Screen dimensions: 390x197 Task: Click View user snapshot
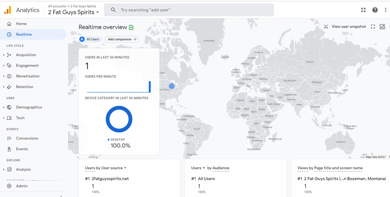(x=349, y=27)
